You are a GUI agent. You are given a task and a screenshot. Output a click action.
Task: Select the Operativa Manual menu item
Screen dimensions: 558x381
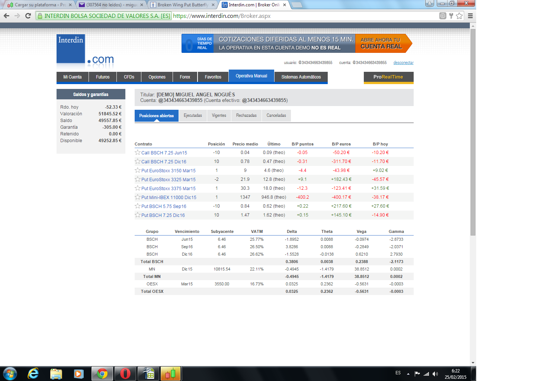pos(251,76)
